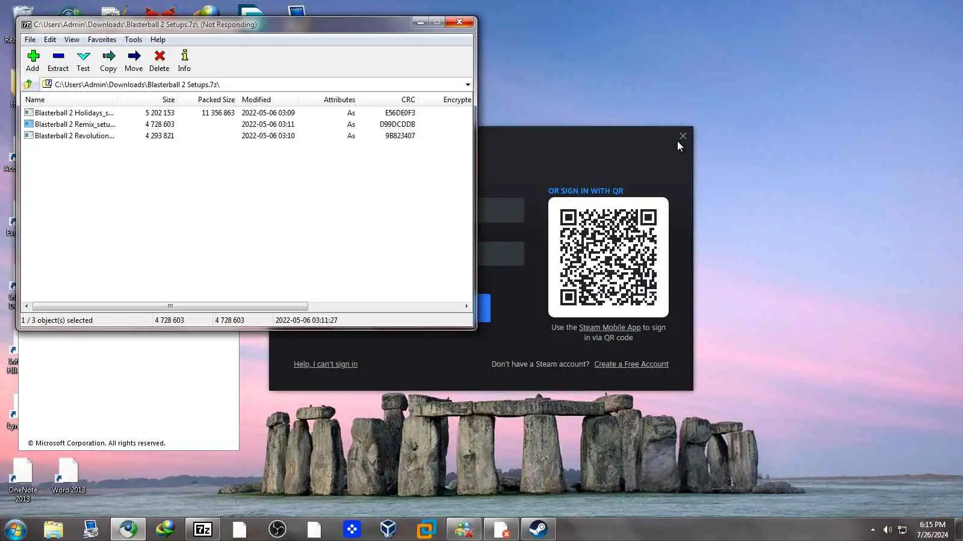Select the Blasterball 2 Holidays file icon

point(28,112)
